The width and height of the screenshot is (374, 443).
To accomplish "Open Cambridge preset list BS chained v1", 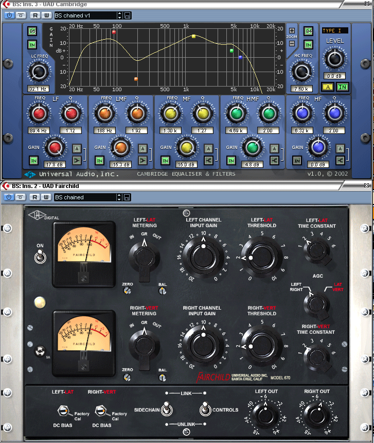I will click(x=85, y=15).
